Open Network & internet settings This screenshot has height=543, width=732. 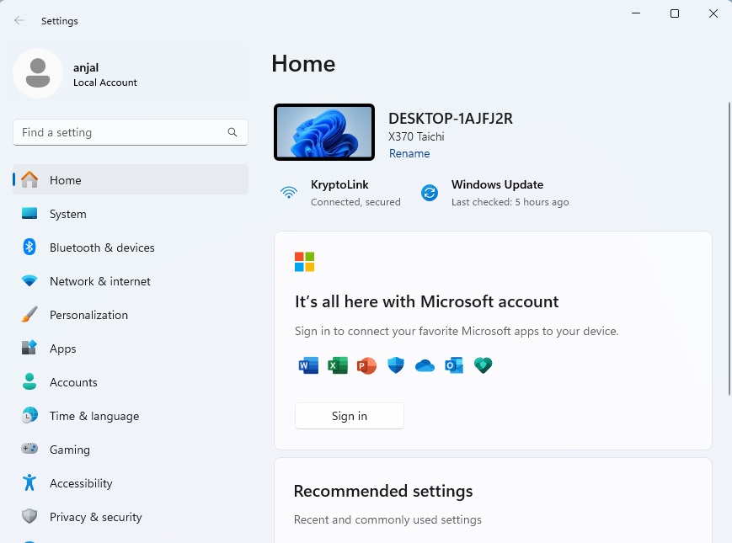(x=131, y=281)
